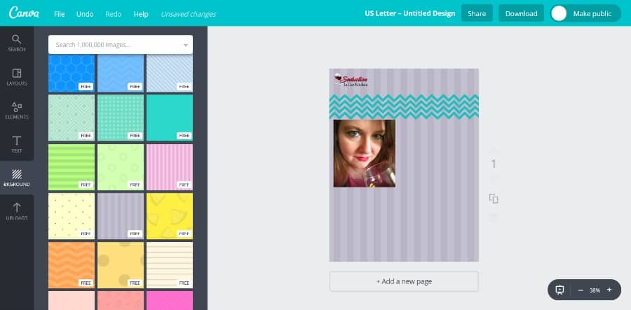Select the woman's photo on canvas
This screenshot has width=631, height=310.
(364, 153)
